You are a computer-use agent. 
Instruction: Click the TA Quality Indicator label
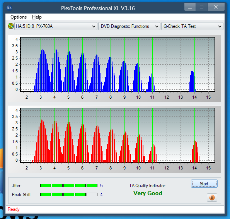pos(148,186)
